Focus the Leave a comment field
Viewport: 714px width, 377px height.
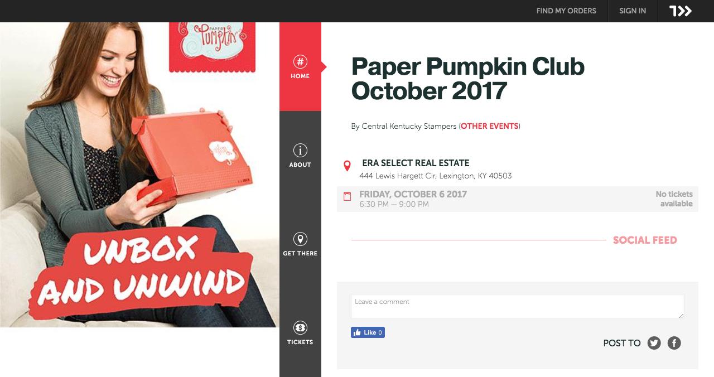[x=518, y=306]
